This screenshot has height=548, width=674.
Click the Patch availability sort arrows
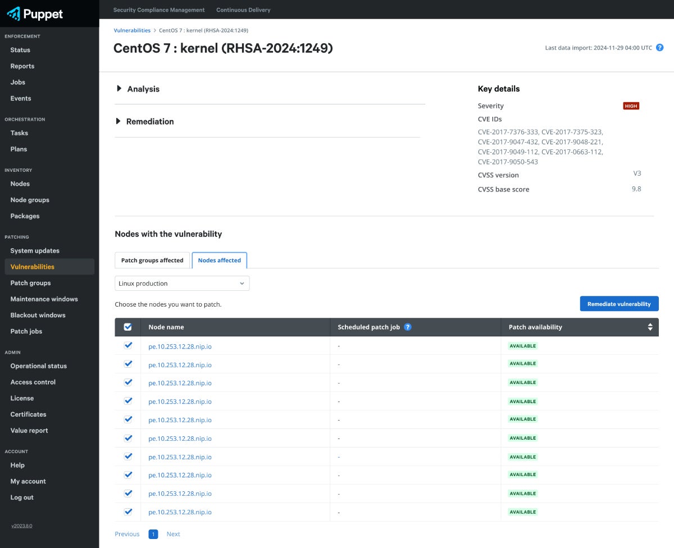point(650,327)
